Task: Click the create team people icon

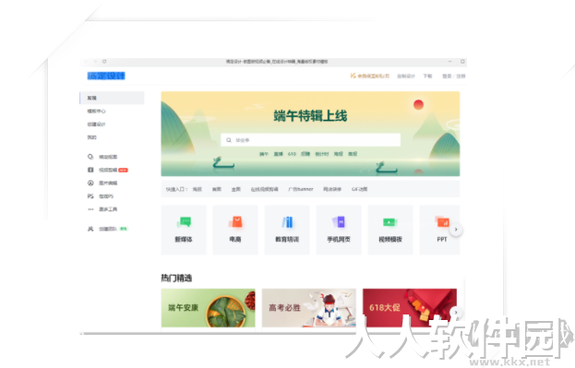Action: point(90,229)
